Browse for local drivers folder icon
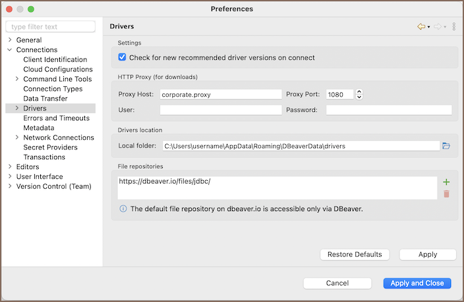Viewport: 464px width, 302px height. click(x=446, y=146)
